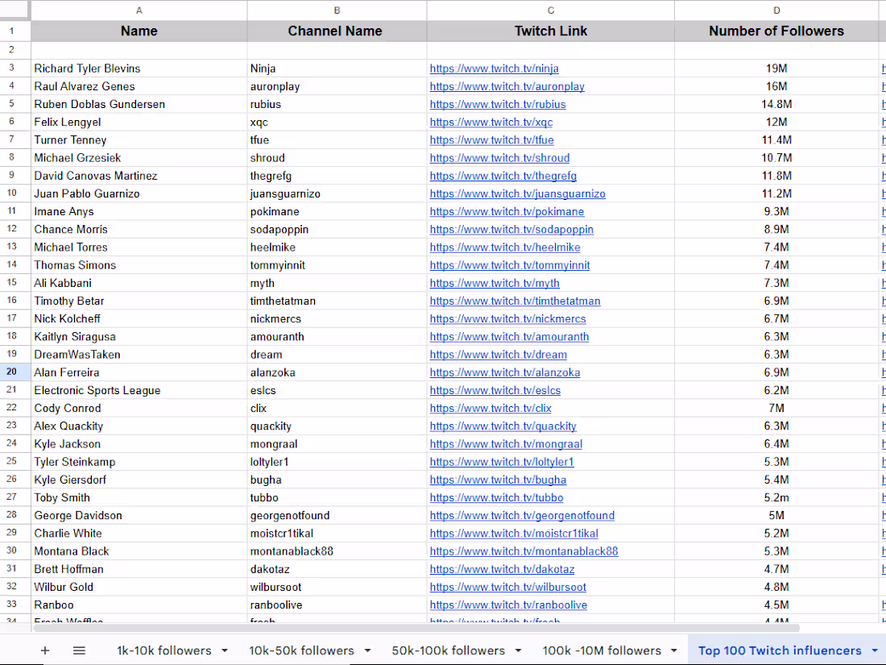The image size is (886, 665).
Task: Switch to the 100k -10M followers sheet
Action: coord(601,650)
